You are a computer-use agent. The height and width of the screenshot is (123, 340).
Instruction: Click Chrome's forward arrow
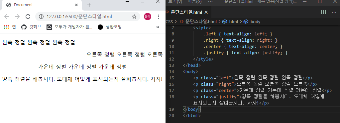(17, 17)
